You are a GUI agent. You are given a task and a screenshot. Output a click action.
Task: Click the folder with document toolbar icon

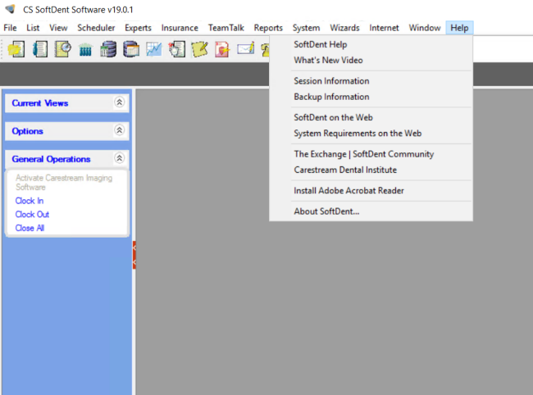(16, 49)
